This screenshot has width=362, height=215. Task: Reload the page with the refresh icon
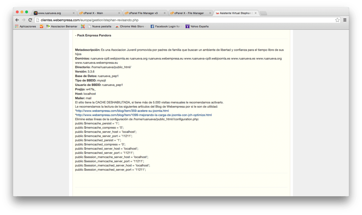[x=30, y=20]
